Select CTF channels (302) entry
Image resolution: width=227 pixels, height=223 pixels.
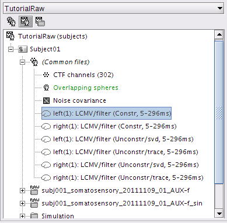(x=83, y=75)
